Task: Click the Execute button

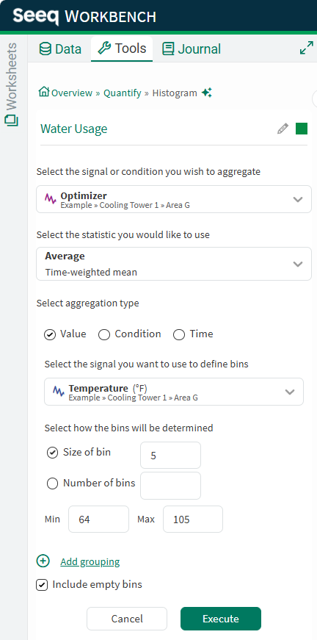Action: [x=221, y=619]
